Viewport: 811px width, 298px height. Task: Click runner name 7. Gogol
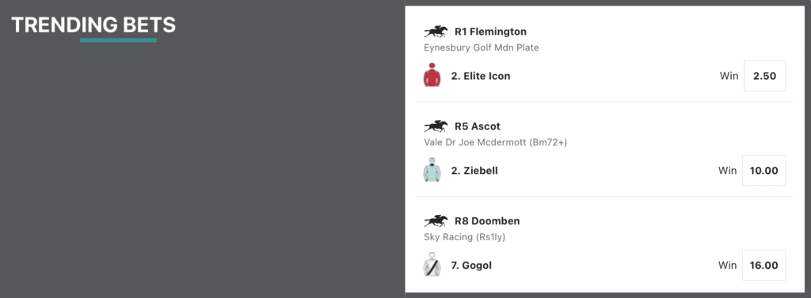pyautogui.click(x=471, y=266)
